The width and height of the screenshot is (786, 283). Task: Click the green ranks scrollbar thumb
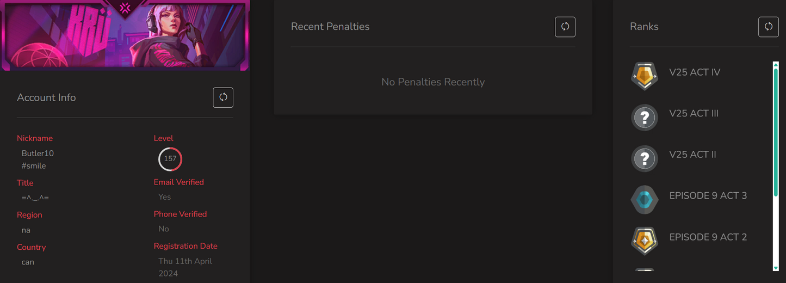coord(776,131)
